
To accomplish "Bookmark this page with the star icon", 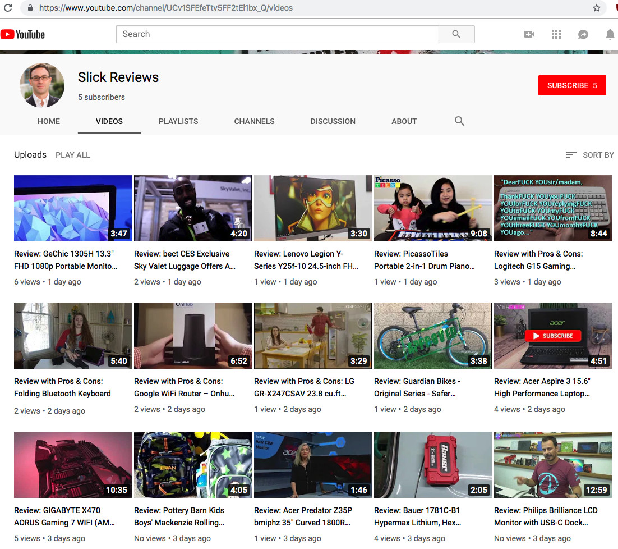I will (596, 8).
